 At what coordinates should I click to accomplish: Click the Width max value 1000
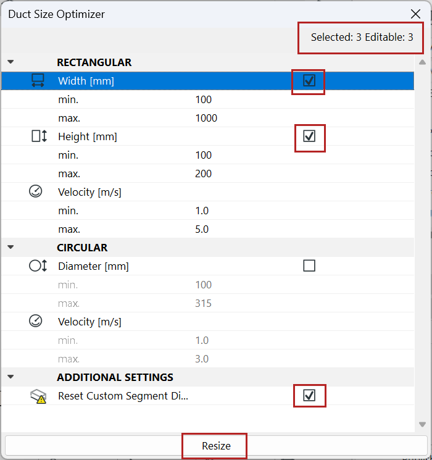206,118
